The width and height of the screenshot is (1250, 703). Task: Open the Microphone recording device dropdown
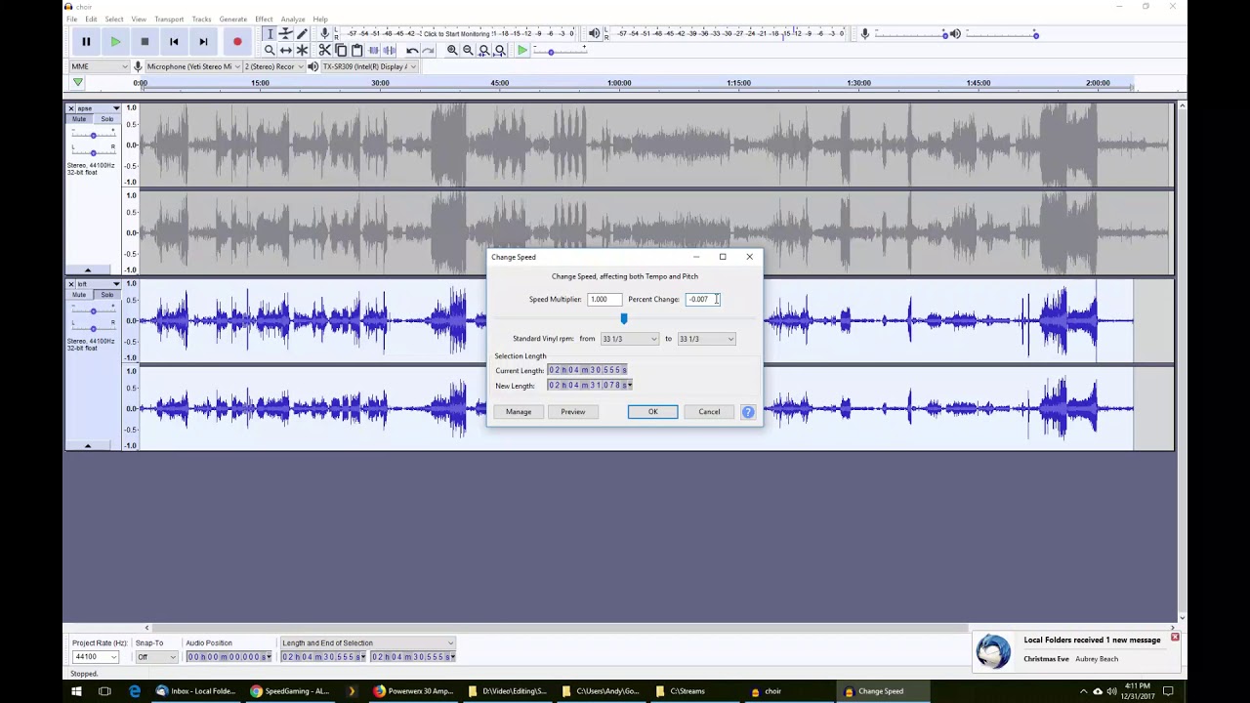191,66
